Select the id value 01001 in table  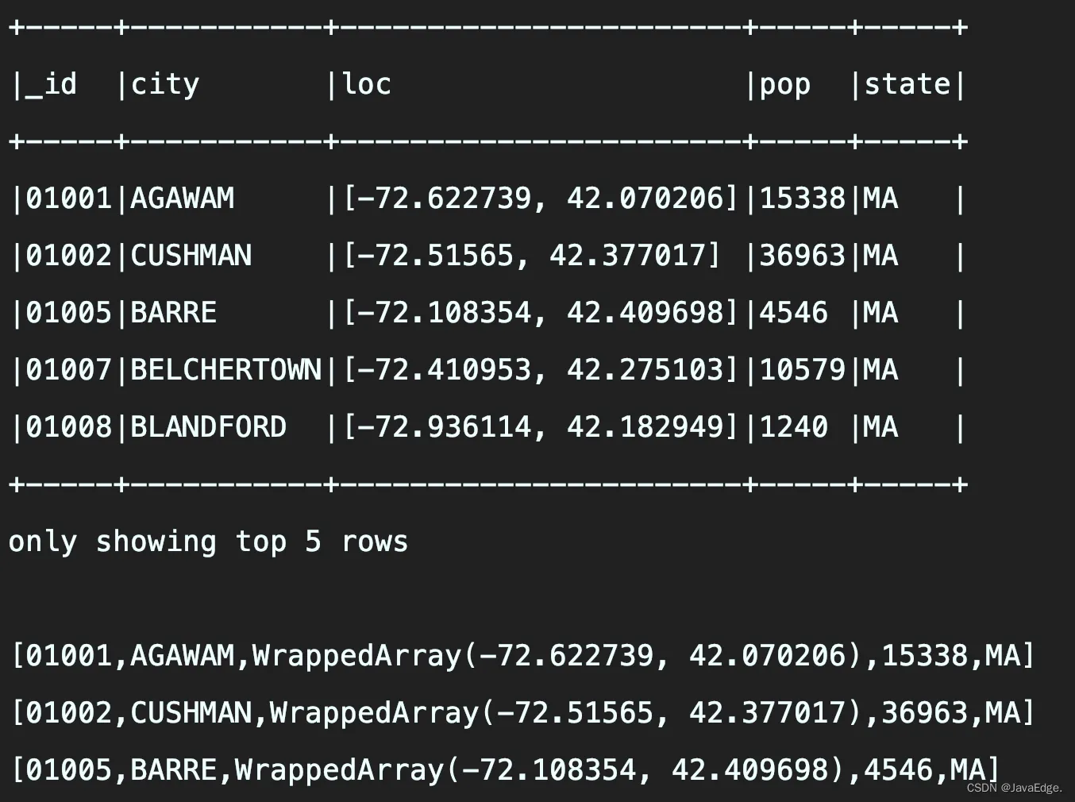[68, 199]
